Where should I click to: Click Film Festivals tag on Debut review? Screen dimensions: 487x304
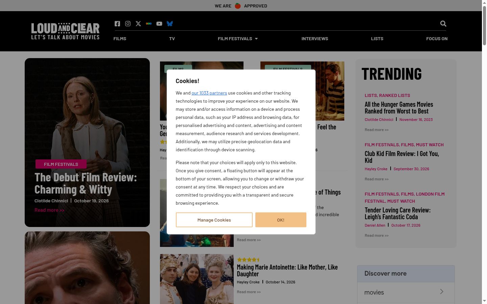(x=61, y=164)
